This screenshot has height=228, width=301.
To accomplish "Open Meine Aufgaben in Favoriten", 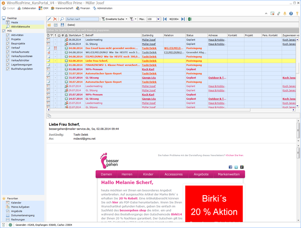I will coord(20,207).
